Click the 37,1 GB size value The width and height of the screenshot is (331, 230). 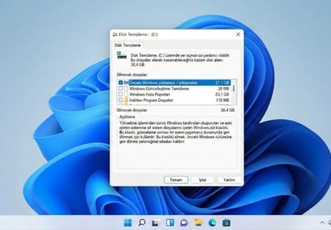click(222, 82)
